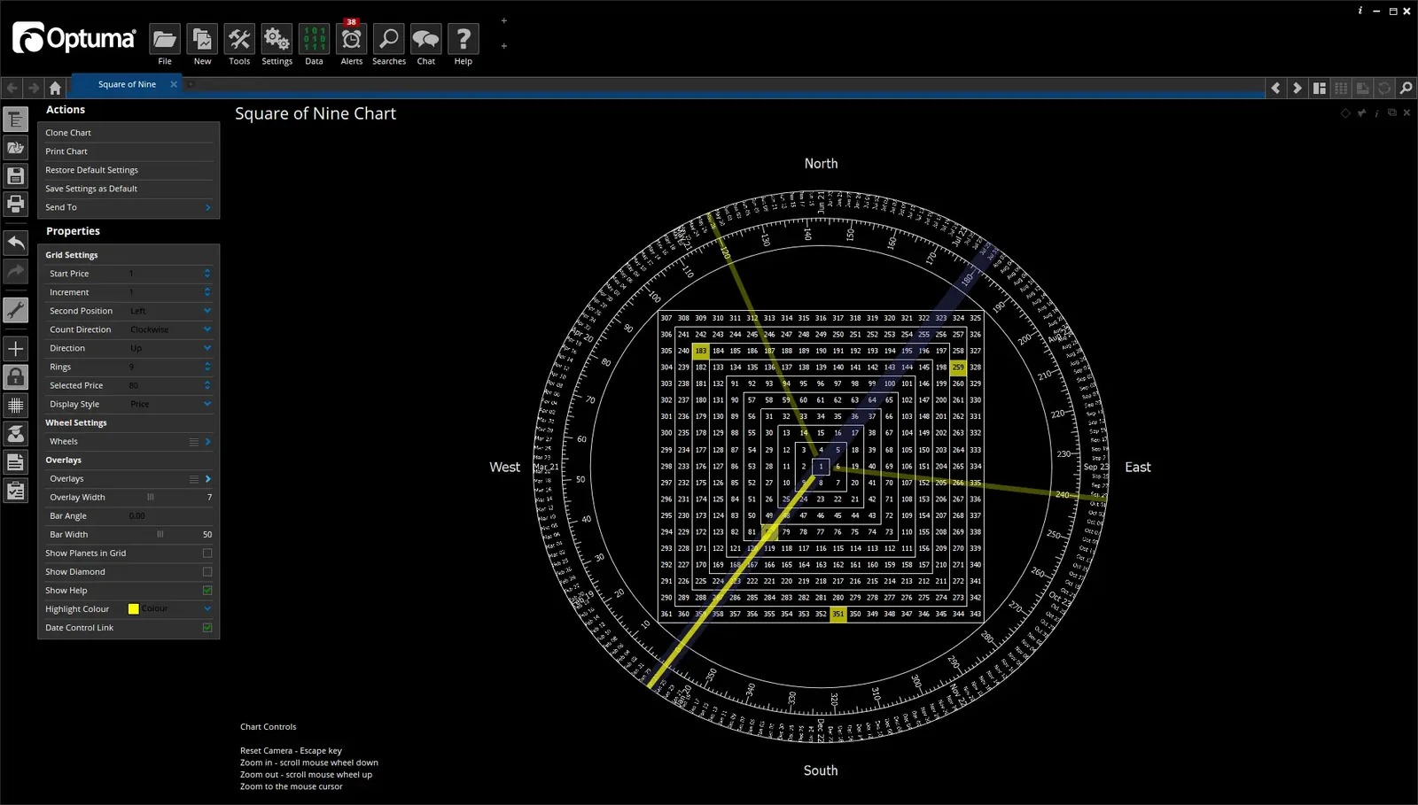Screen dimensions: 1418x805
Task: Open the Data binary icon
Action: [x=314, y=40]
